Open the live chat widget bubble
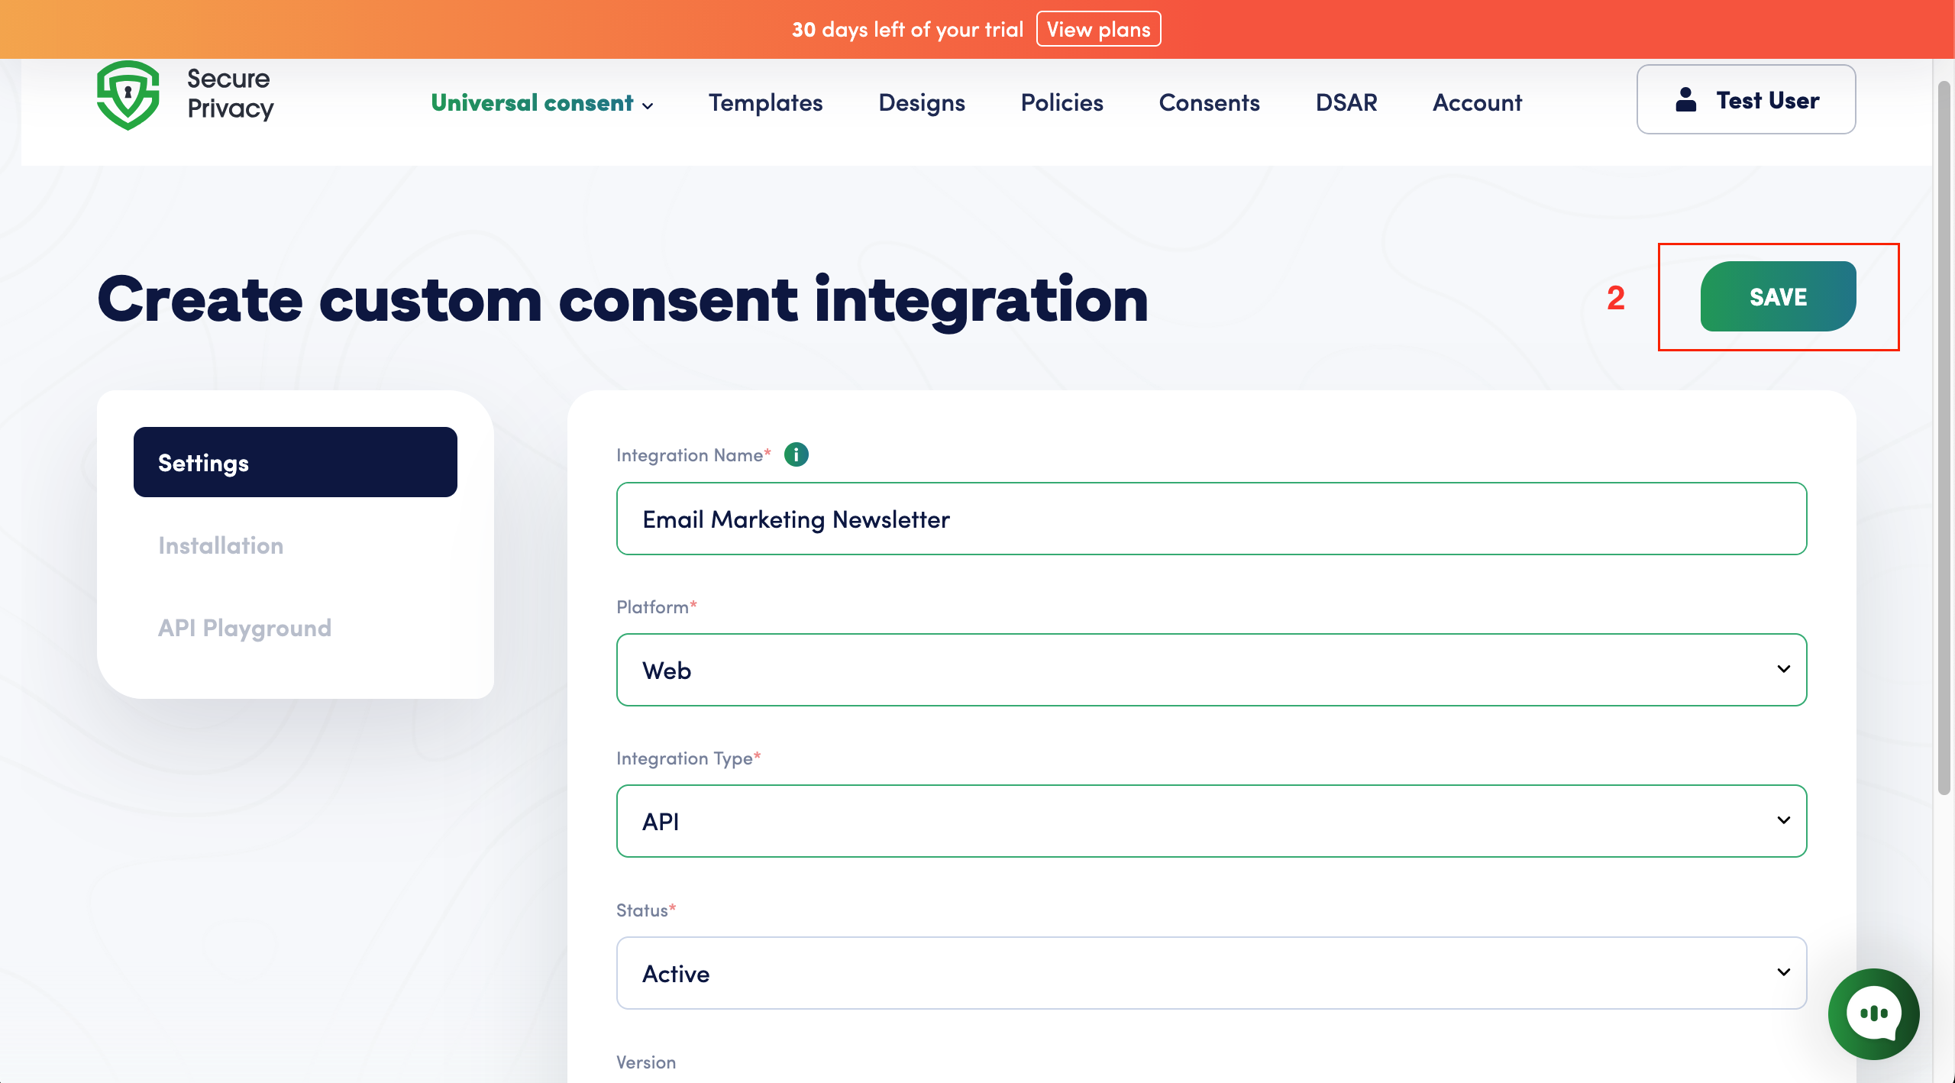 tap(1873, 1013)
